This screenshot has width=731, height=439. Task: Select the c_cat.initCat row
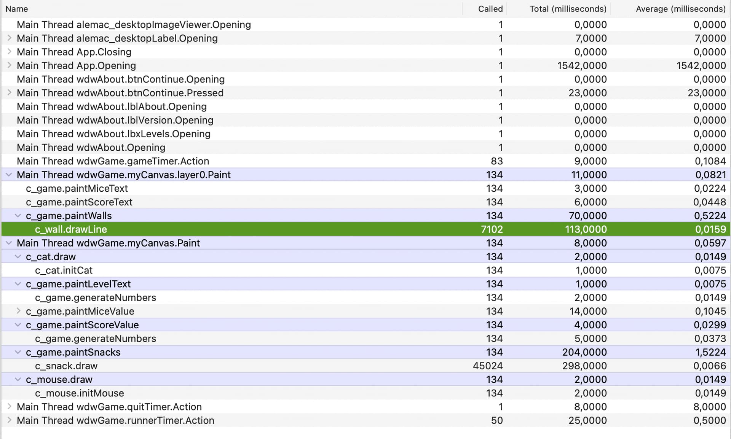(x=365, y=270)
